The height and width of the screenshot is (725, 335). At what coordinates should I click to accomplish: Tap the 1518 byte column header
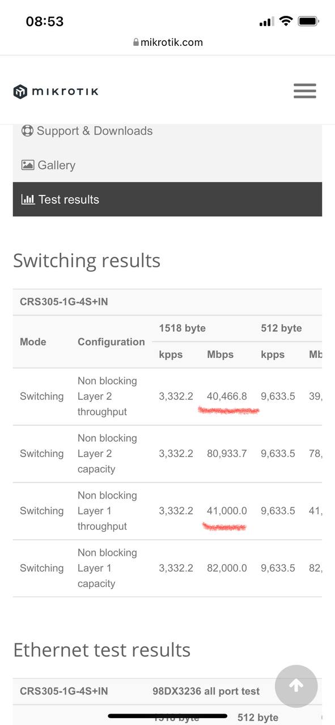coord(183,329)
